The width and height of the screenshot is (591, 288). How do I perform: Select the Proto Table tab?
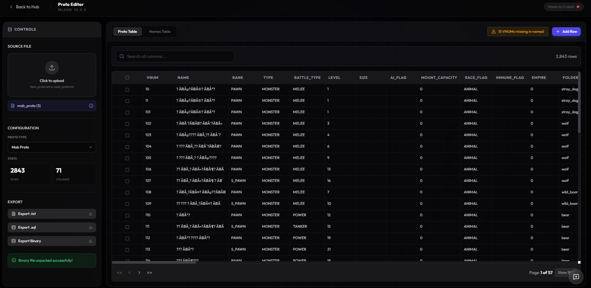click(127, 32)
